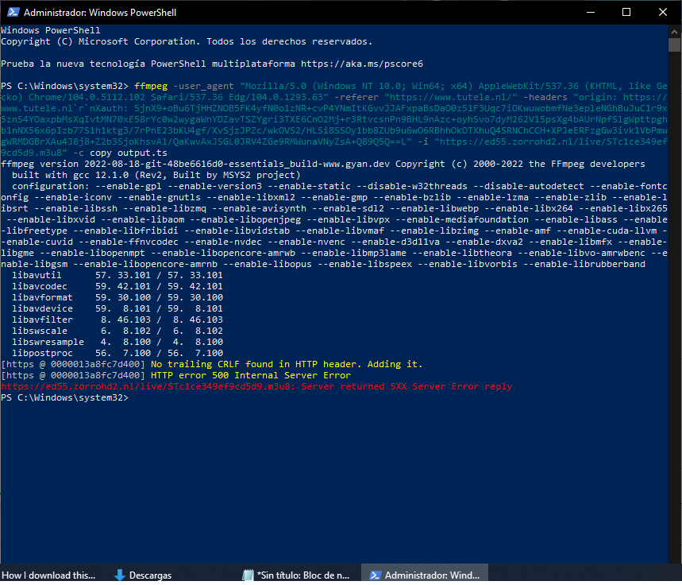Switch to the Sin título Bloc de notas window
Image resolution: width=682 pixels, height=585 pixels.
297,575
